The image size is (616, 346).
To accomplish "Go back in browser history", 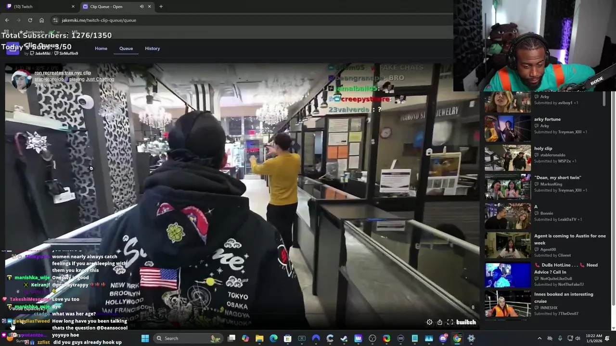I will (7, 20).
